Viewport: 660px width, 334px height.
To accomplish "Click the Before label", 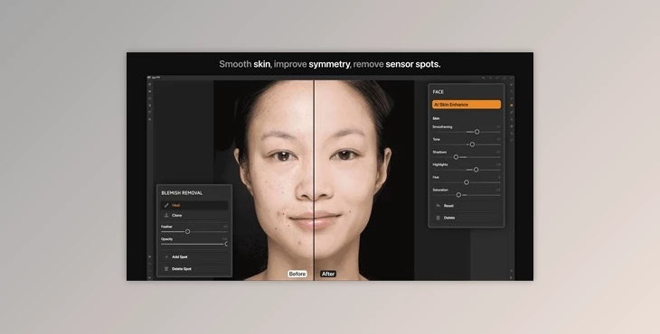I will tap(297, 274).
